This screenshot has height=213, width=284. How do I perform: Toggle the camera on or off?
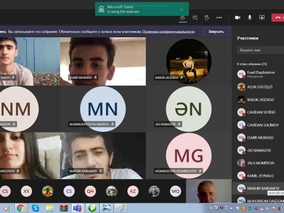click(x=238, y=18)
